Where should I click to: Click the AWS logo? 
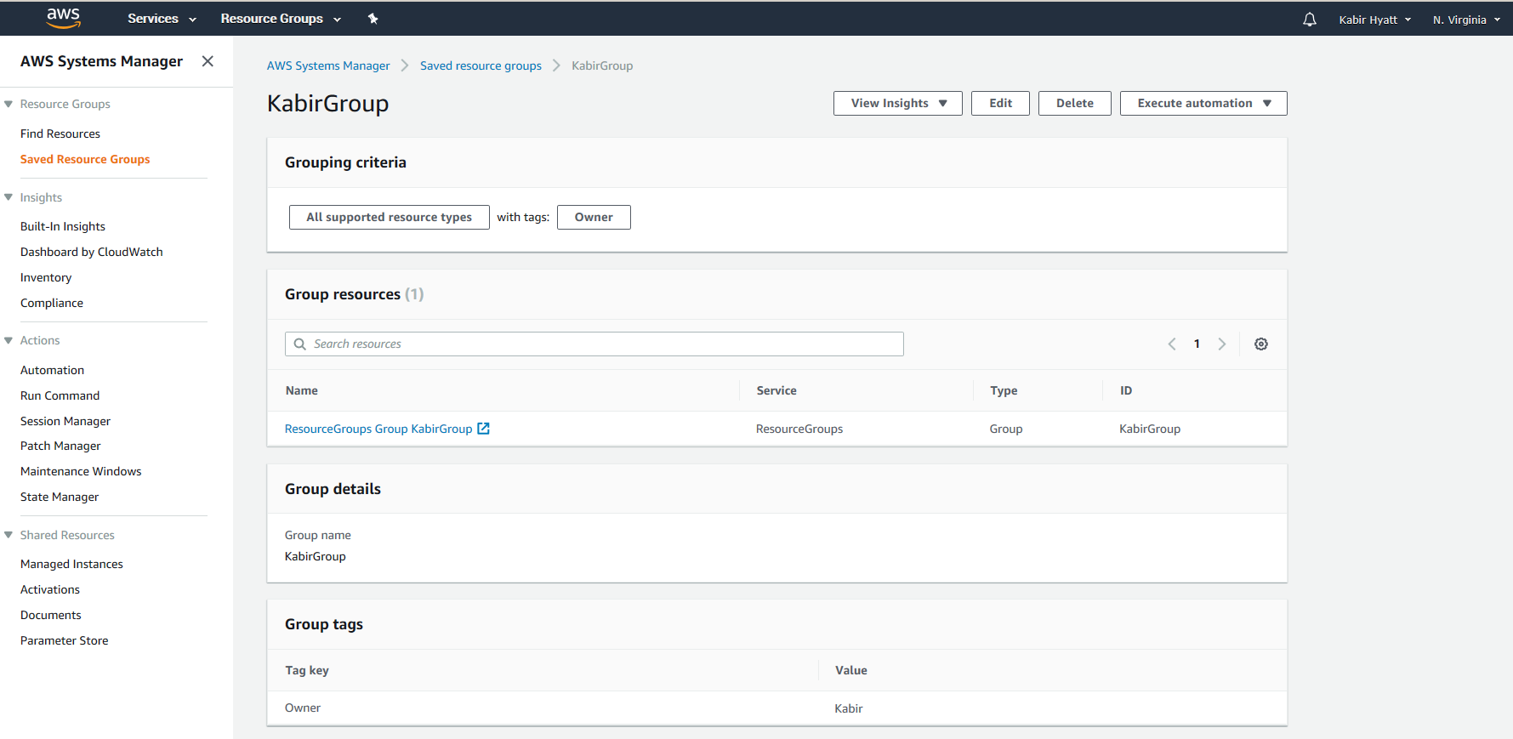click(63, 18)
